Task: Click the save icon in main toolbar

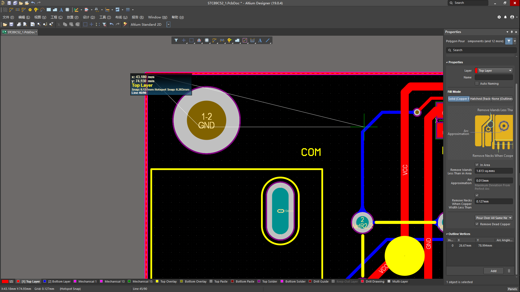Action: click(x=11, y=24)
